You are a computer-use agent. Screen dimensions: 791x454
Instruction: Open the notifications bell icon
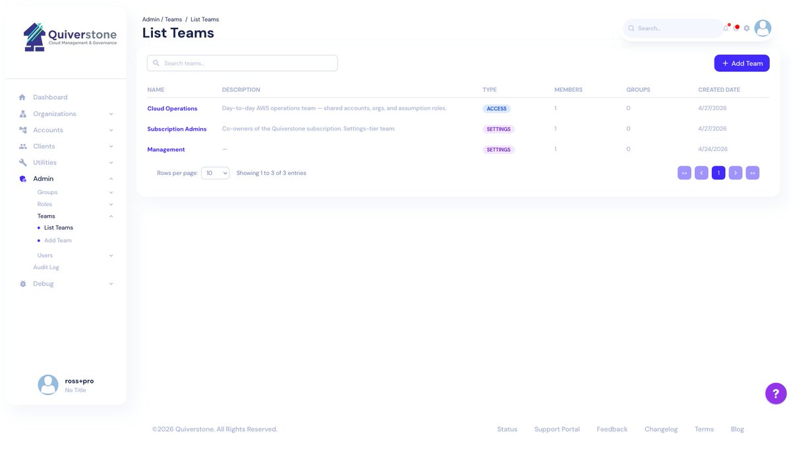(726, 28)
